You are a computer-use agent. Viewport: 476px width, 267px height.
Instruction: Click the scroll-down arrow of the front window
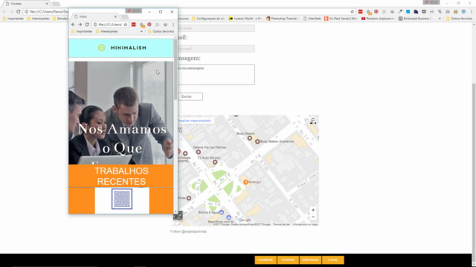coord(176,211)
